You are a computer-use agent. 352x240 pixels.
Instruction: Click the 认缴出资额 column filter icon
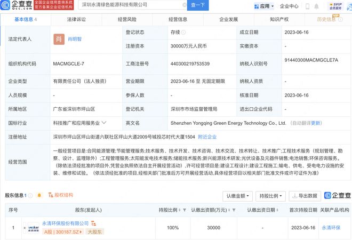point(234,210)
